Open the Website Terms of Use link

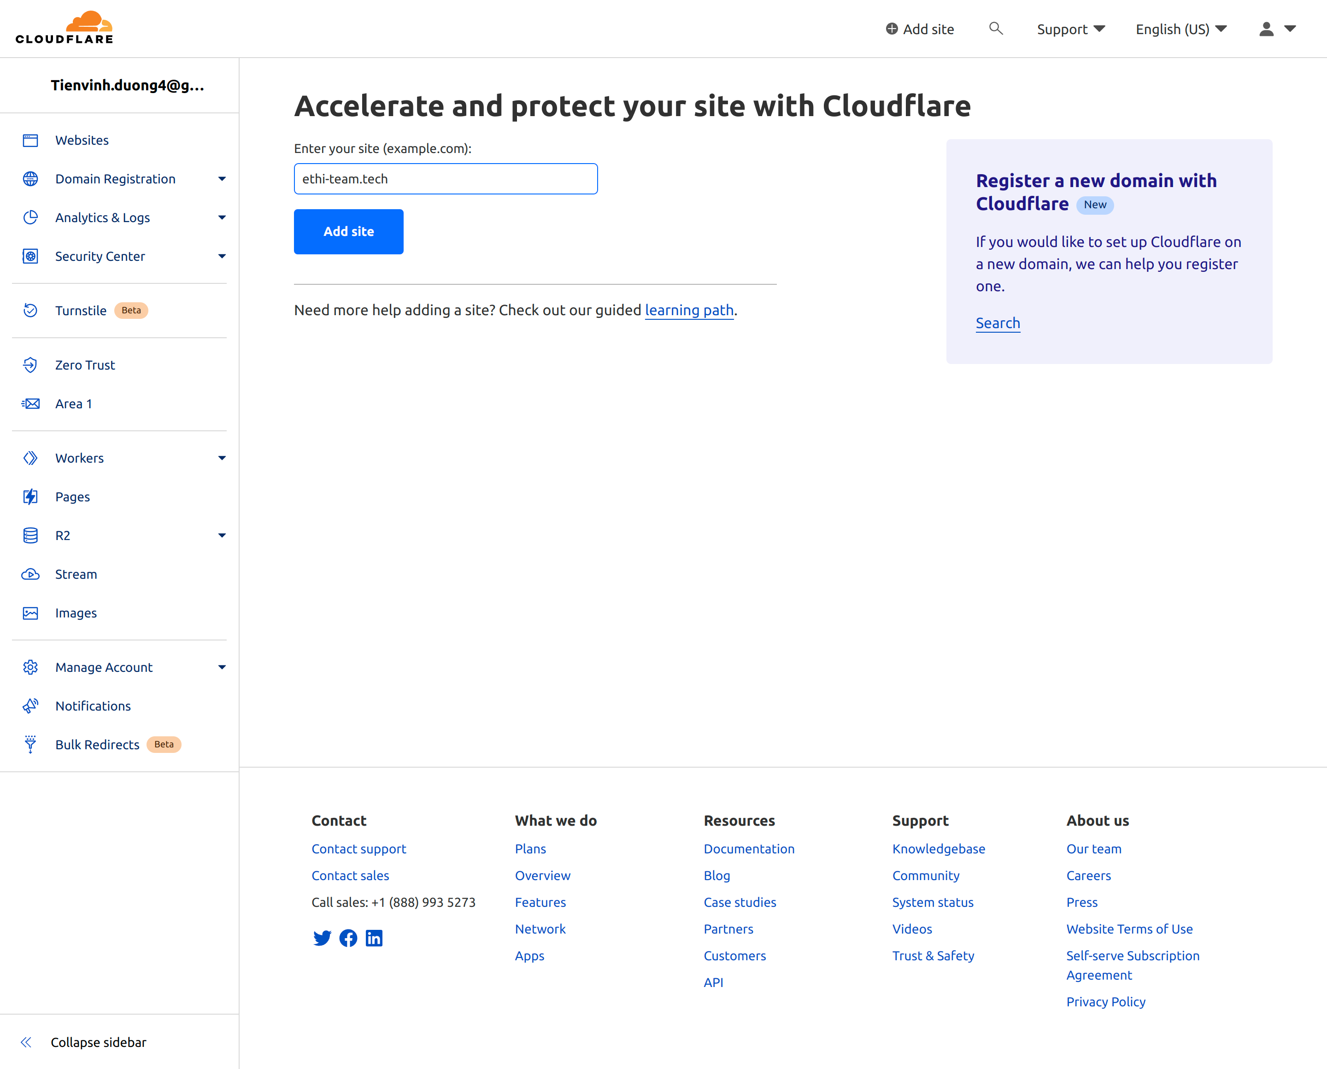pyautogui.click(x=1129, y=929)
